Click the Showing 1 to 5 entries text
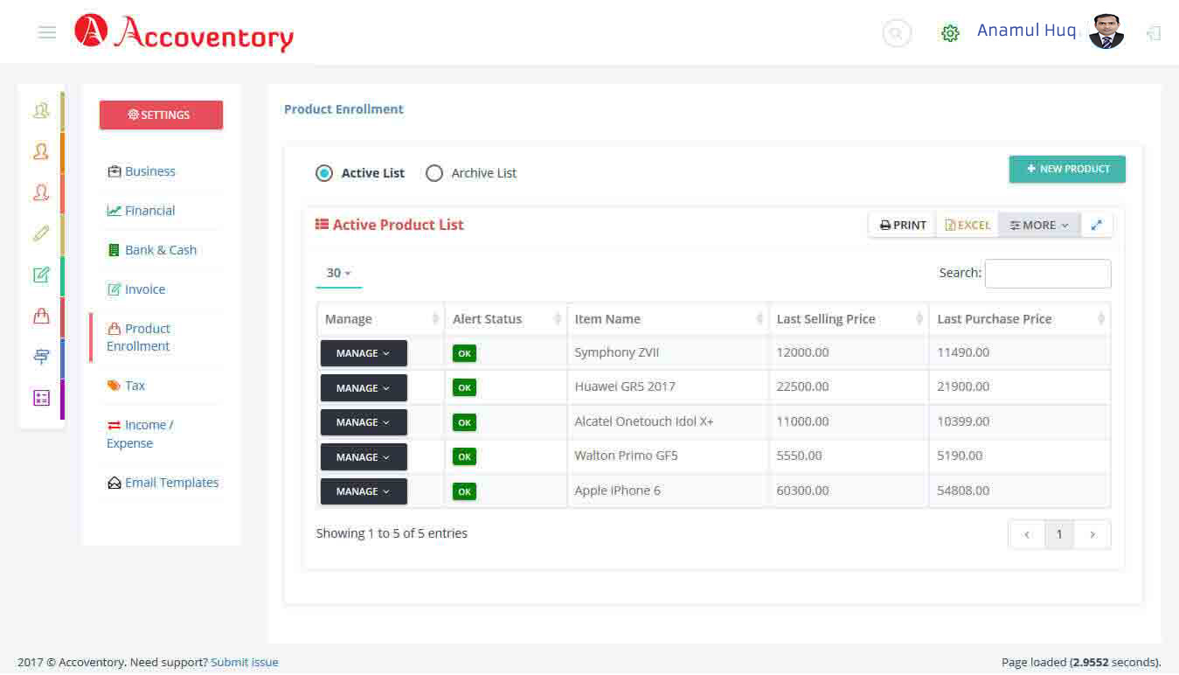The width and height of the screenshot is (1179, 675). point(392,533)
